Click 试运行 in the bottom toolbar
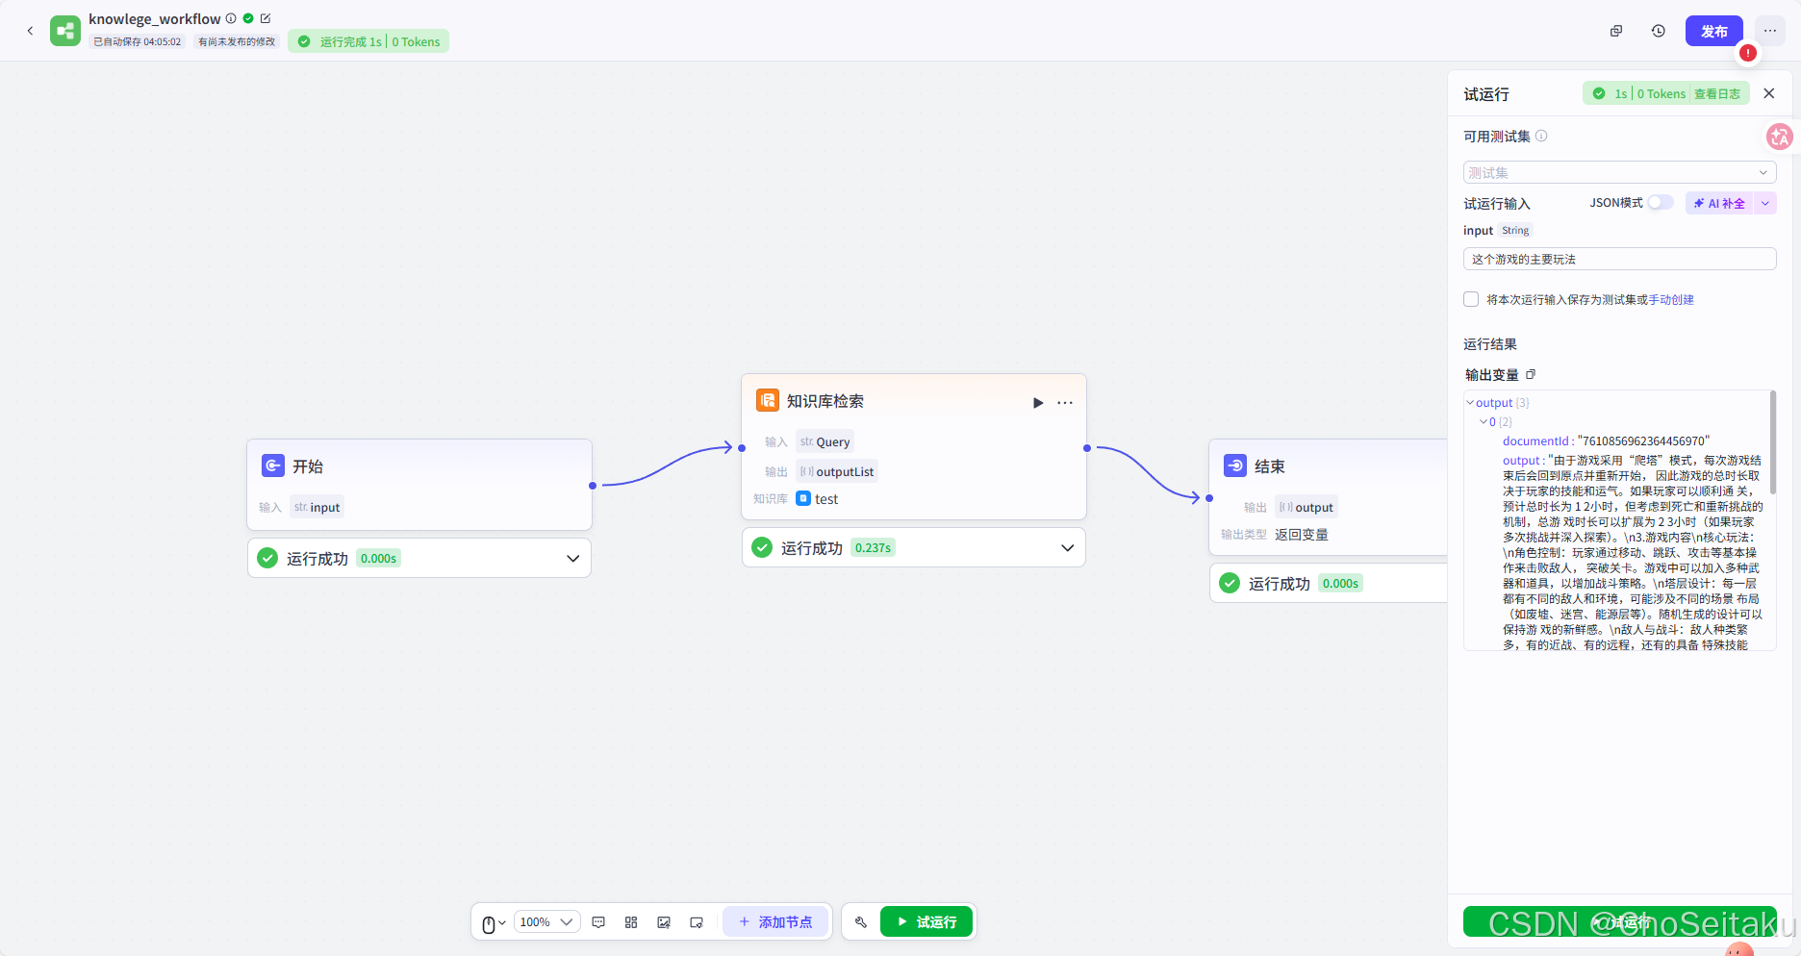 [x=926, y=922]
